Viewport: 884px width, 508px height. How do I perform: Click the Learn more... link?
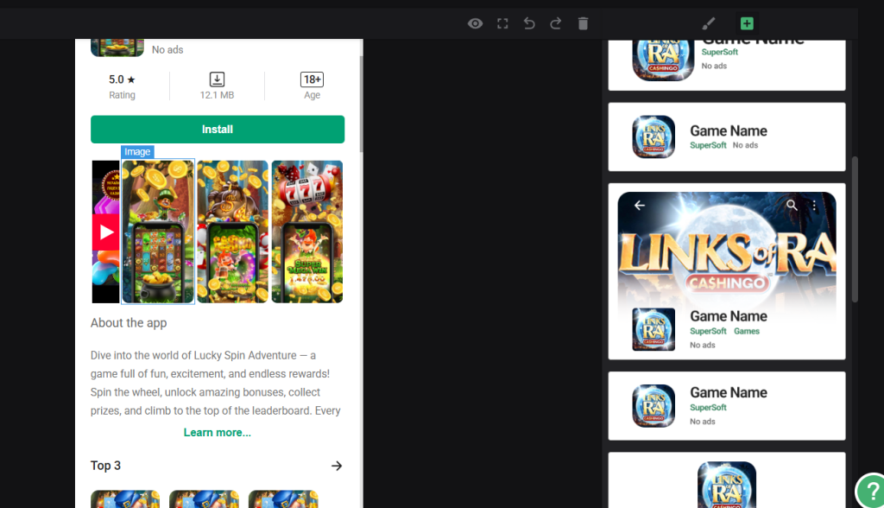point(218,433)
